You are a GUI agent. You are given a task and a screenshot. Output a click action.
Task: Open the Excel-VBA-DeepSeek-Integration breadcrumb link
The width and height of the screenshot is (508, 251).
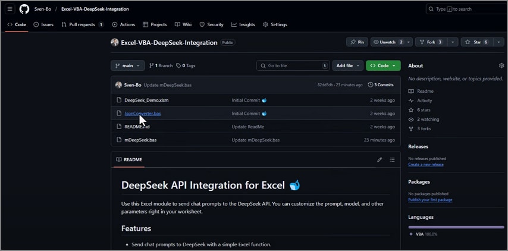point(95,9)
